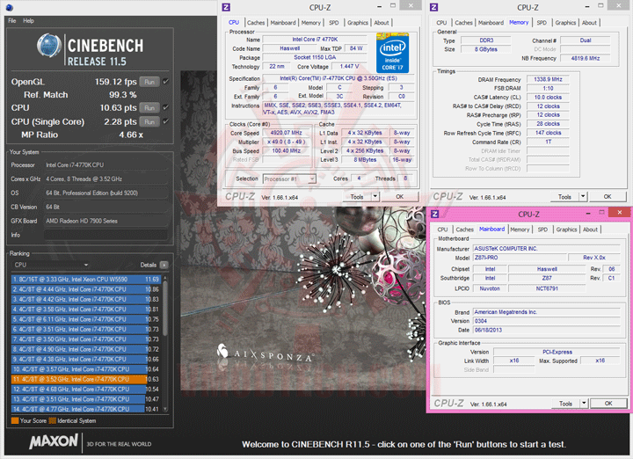
Task: Select ranking row 1 Xeon W5590
Action: [x=86, y=280]
